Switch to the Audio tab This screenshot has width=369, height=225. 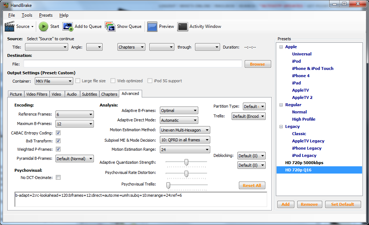72,94
